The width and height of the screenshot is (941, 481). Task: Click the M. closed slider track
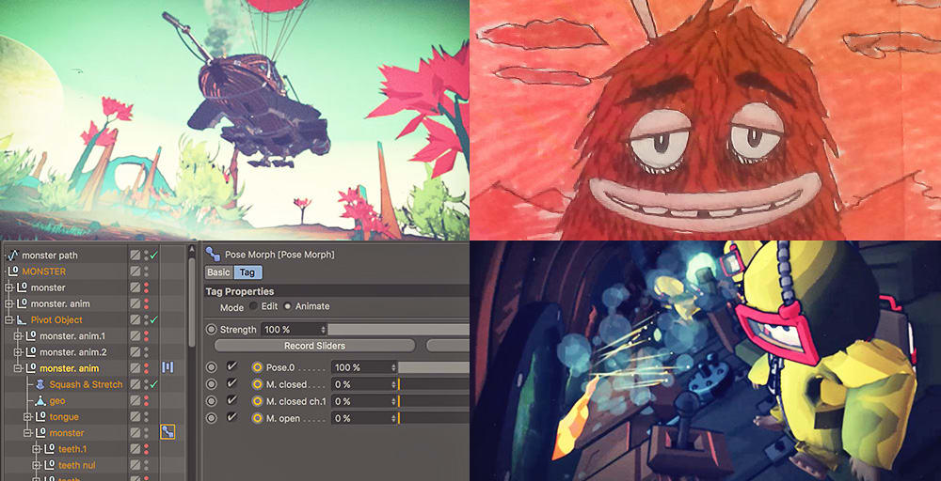point(433,384)
